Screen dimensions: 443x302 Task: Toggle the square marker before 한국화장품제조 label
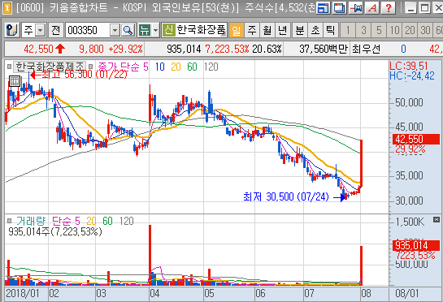point(9,67)
